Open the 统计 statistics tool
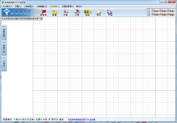 (x=99, y=13)
